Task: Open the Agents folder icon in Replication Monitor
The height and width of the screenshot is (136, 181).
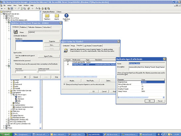Action: (x=57, y=16)
